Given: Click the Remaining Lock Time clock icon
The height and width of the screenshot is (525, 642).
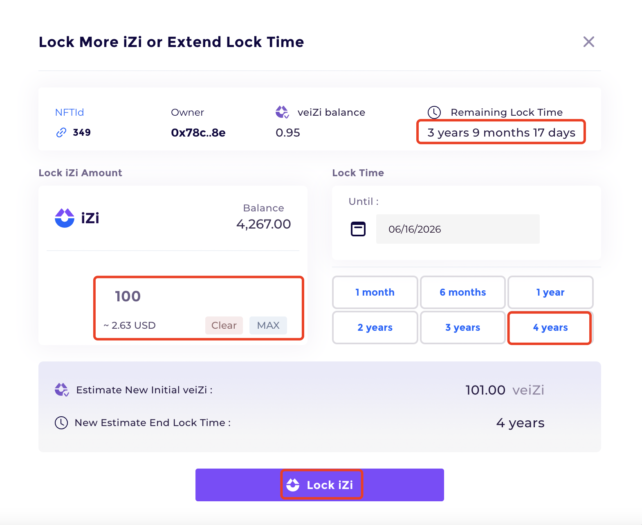Looking at the screenshot, I should [x=434, y=112].
